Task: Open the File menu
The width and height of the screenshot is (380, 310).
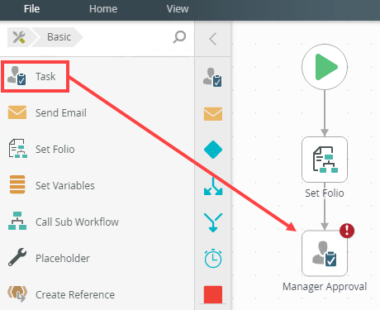Action: click(x=31, y=9)
